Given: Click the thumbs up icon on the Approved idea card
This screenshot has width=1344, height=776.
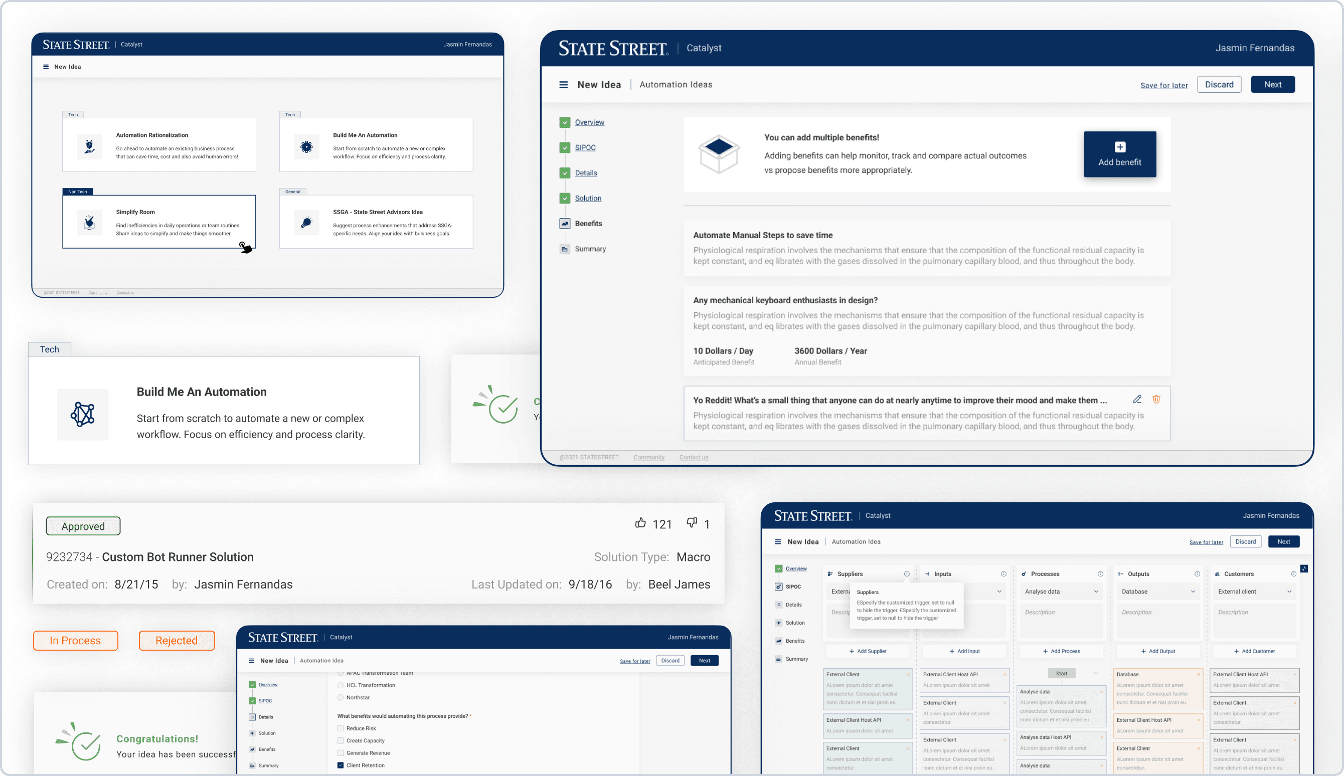Looking at the screenshot, I should pyautogui.click(x=640, y=523).
